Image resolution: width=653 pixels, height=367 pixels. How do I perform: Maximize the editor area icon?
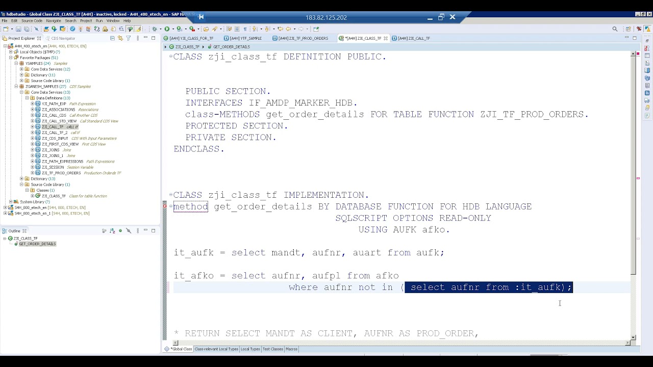point(635,38)
